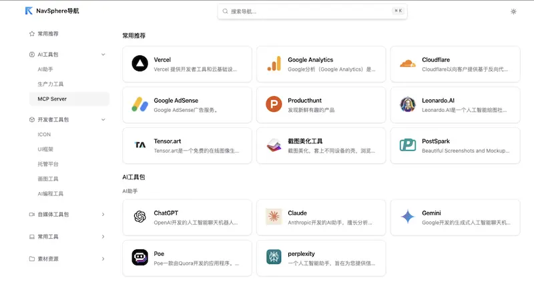The width and height of the screenshot is (534, 288).
Task: Collapse the AI工具包 sidebar chevron
Action: point(103,55)
